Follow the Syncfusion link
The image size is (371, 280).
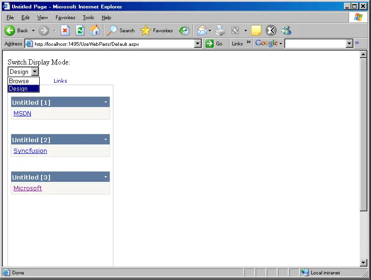tap(30, 151)
